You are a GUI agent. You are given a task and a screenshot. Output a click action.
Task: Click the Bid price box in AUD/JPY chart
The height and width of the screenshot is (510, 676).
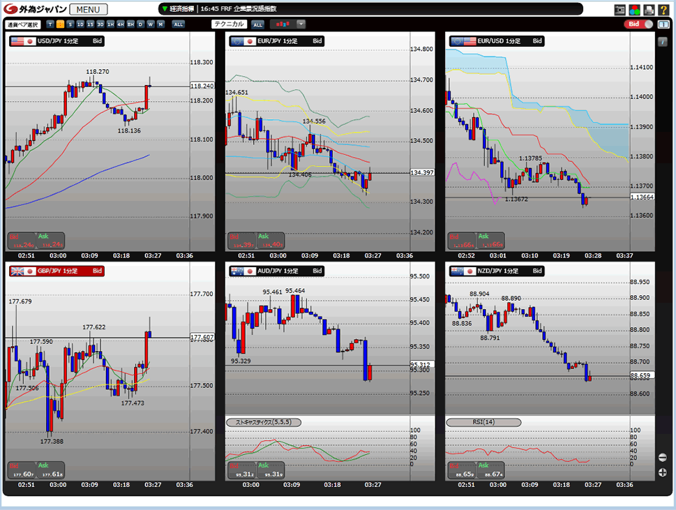click(x=242, y=470)
